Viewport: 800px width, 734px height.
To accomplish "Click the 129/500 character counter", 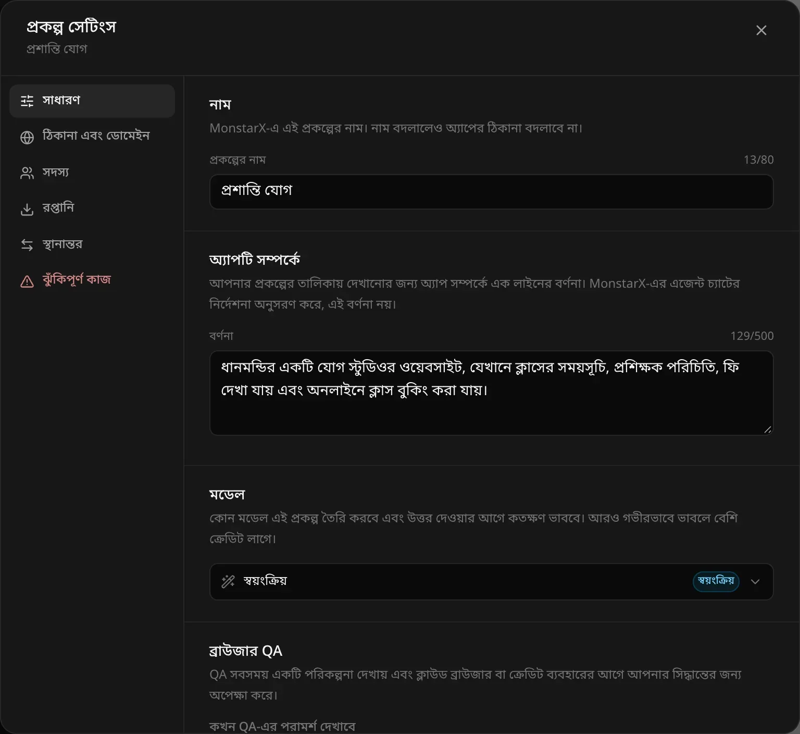I will (752, 336).
